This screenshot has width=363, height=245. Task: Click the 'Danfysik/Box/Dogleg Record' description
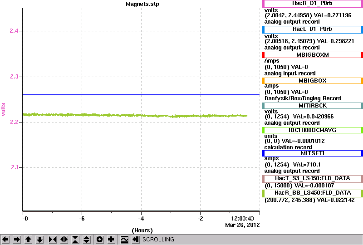coord(303,98)
